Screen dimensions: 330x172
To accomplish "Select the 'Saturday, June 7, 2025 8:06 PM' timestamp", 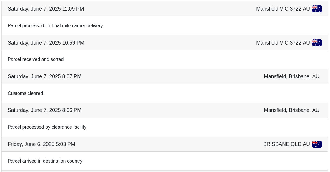I will [44, 110].
